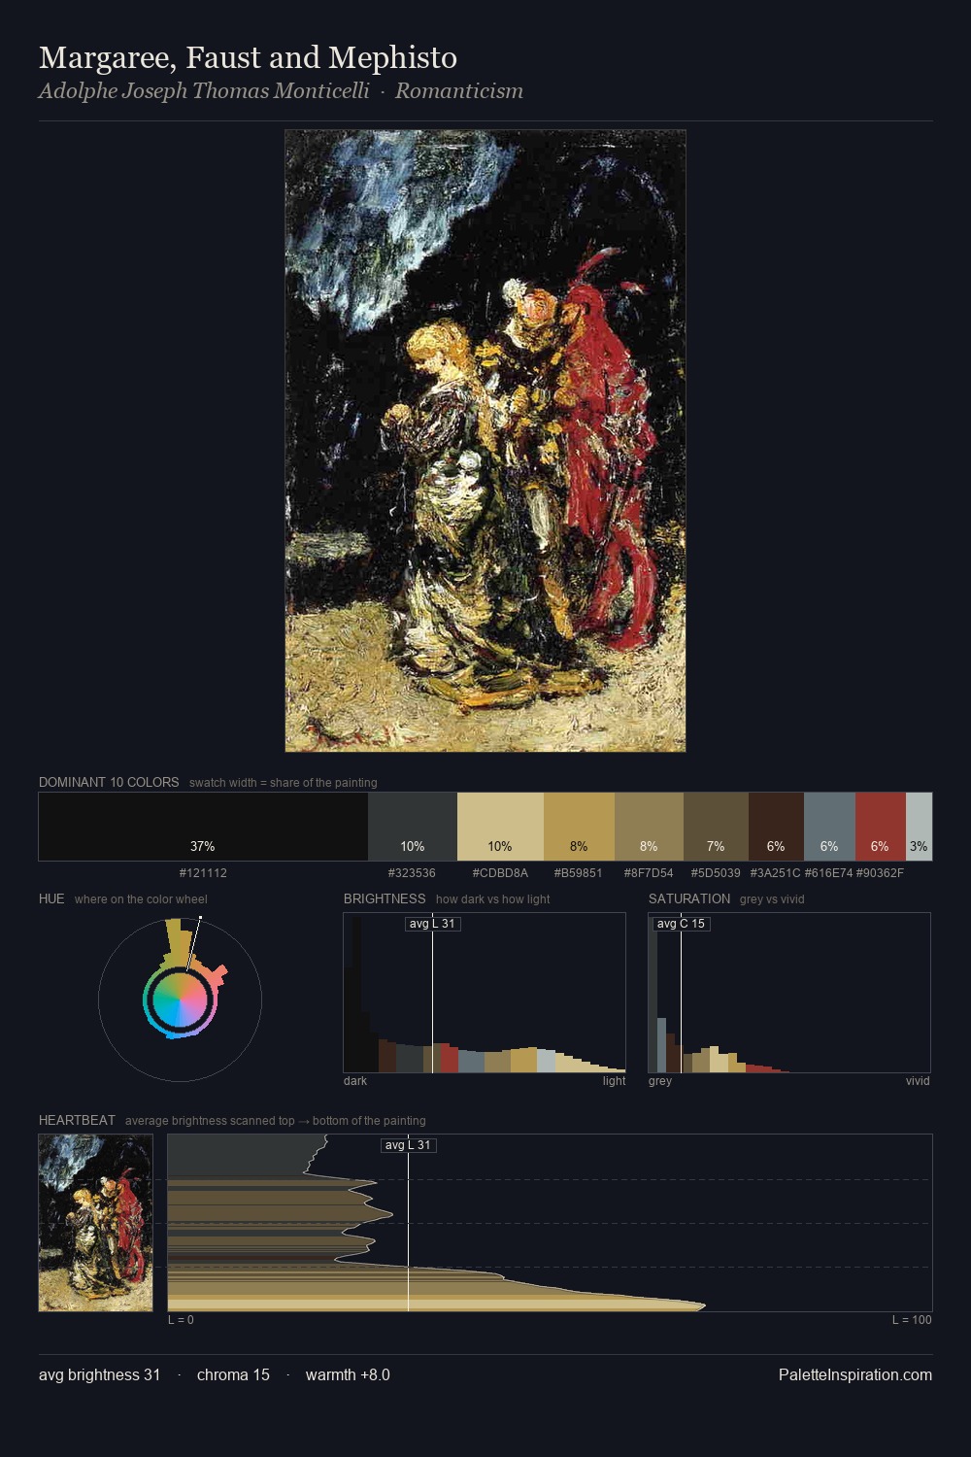The image size is (971, 1457).
Task: Select the #323536 dark grey swatch
Action: (413, 827)
